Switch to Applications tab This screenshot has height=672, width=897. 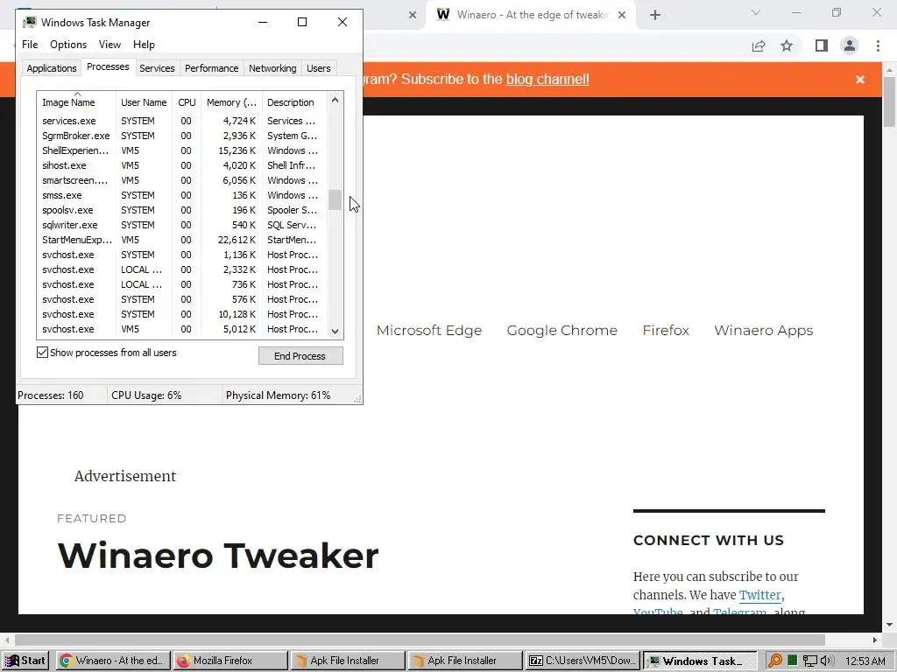pos(52,68)
